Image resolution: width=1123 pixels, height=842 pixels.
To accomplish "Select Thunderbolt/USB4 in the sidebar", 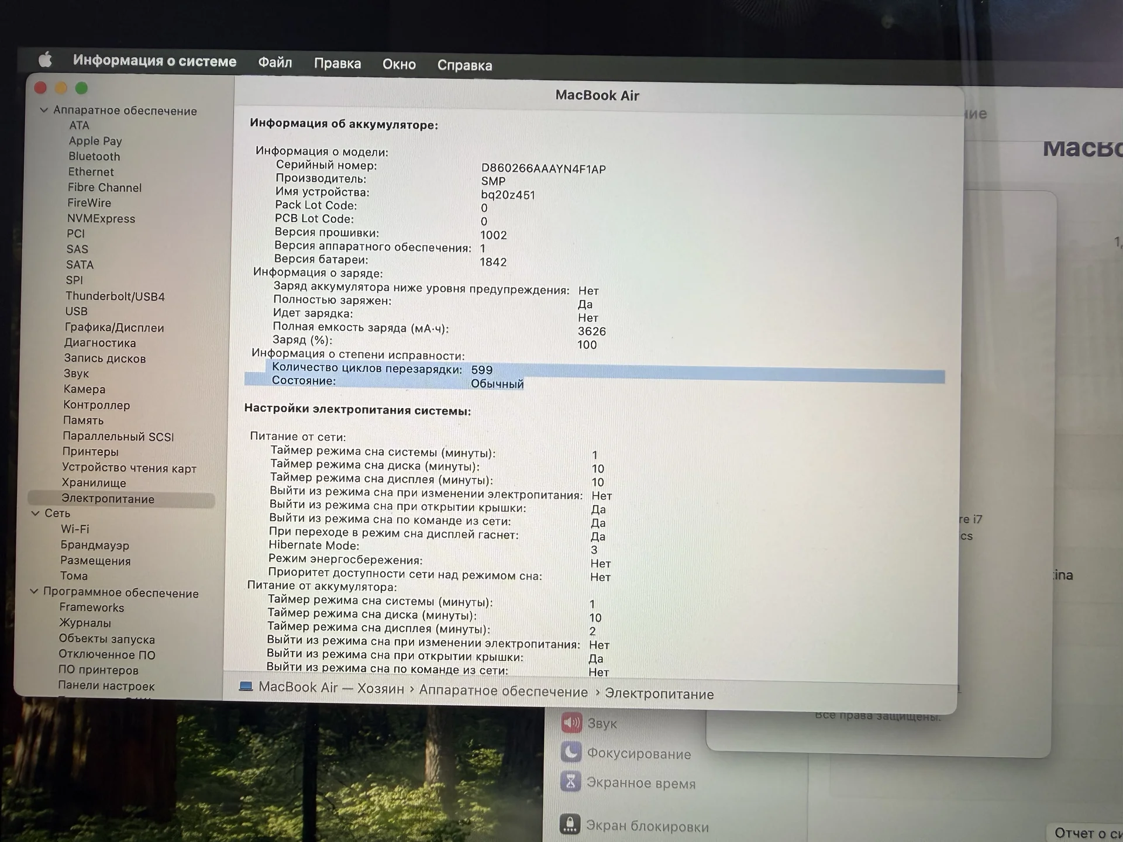I will click(x=115, y=296).
